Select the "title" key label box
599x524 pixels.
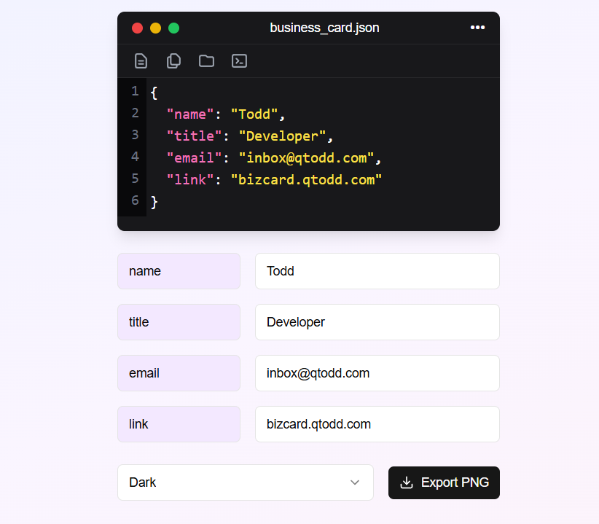click(179, 322)
